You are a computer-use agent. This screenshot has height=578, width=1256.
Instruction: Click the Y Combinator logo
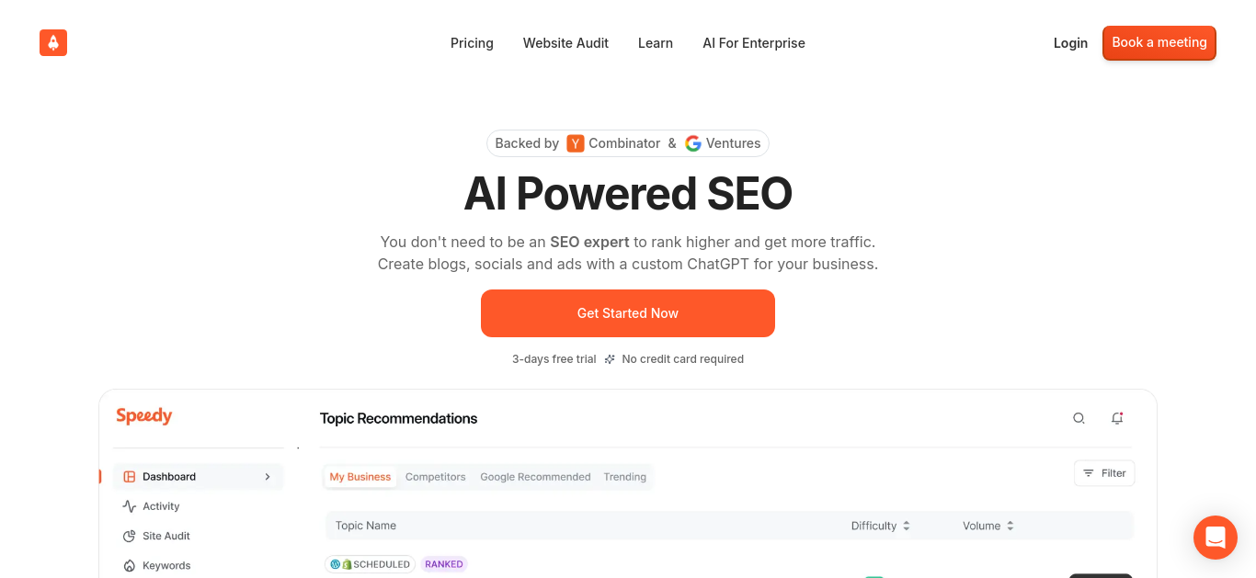click(576, 143)
